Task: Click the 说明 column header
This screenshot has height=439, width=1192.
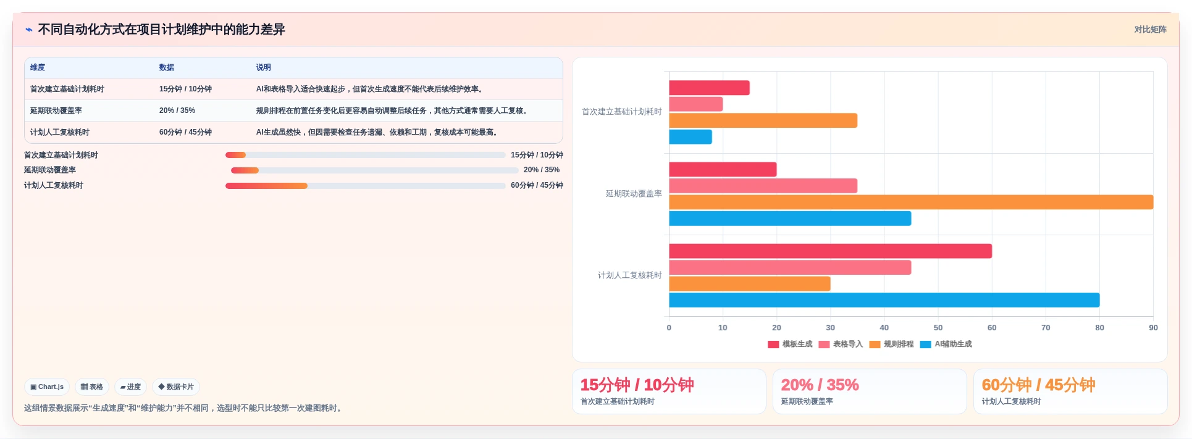Action: point(264,67)
